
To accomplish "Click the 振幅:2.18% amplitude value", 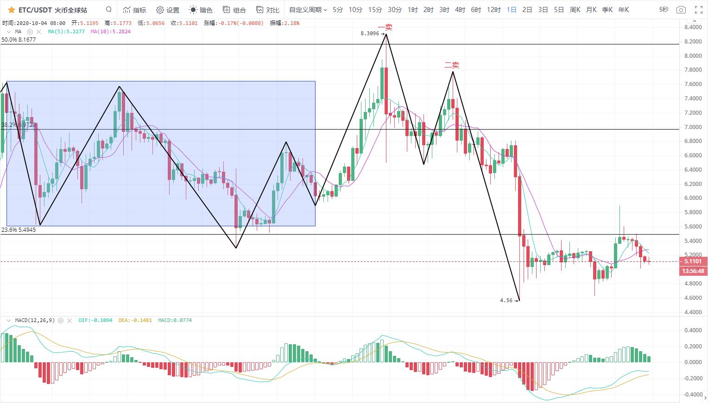I will pos(284,23).
